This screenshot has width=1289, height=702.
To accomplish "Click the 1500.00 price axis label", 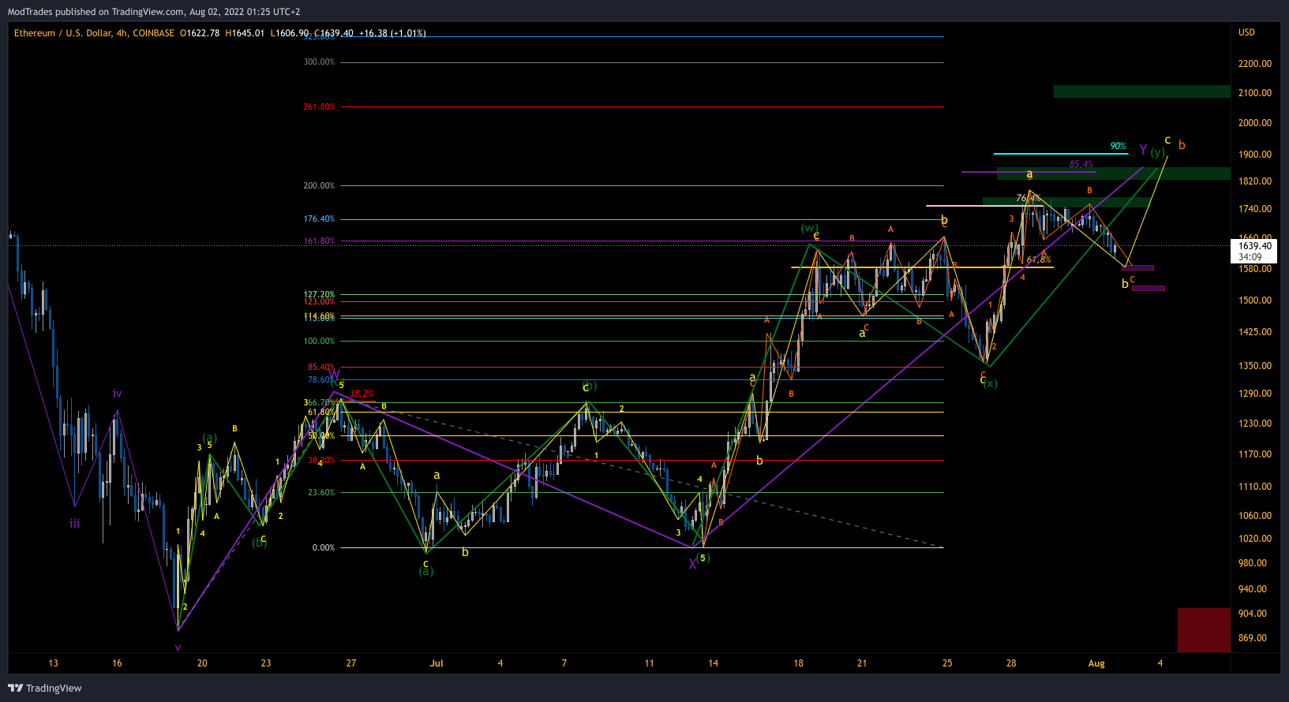I will tap(1255, 301).
